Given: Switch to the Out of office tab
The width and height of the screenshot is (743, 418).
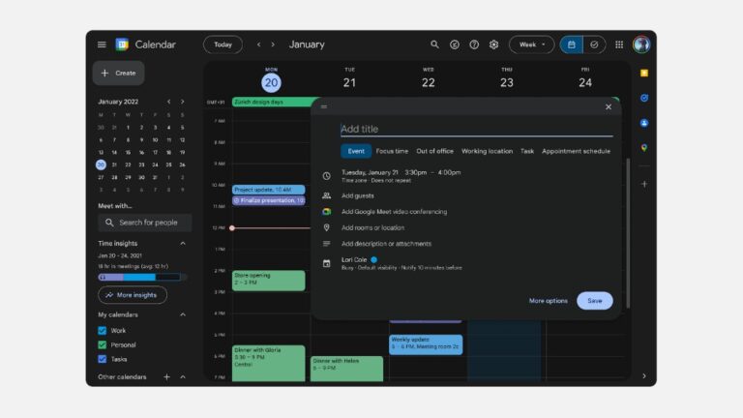Looking at the screenshot, I should tap(434, 151).
